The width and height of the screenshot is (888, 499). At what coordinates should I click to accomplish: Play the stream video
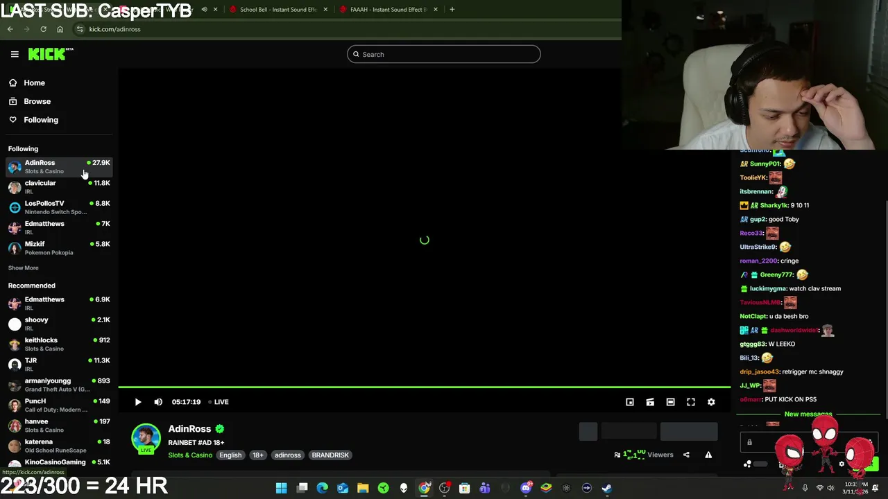(138, 402)
